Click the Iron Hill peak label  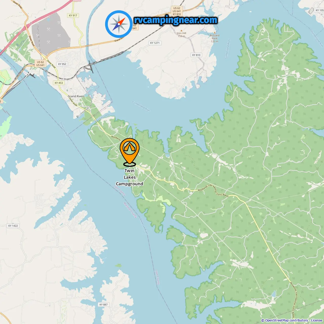tap(181, 33)
